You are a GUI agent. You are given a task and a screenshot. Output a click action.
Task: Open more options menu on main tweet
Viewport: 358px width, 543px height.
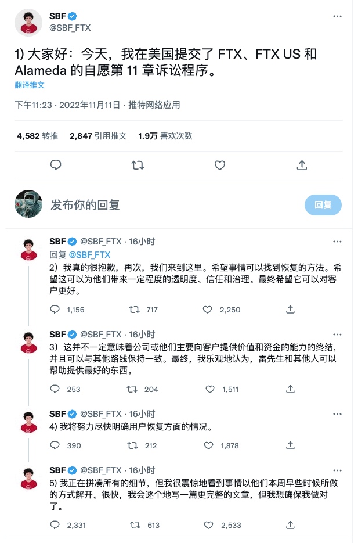tap(337, 16)
